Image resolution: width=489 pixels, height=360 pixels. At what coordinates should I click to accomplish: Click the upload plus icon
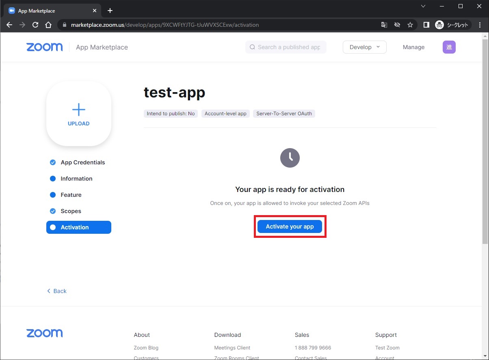click(x=78, y=109)
